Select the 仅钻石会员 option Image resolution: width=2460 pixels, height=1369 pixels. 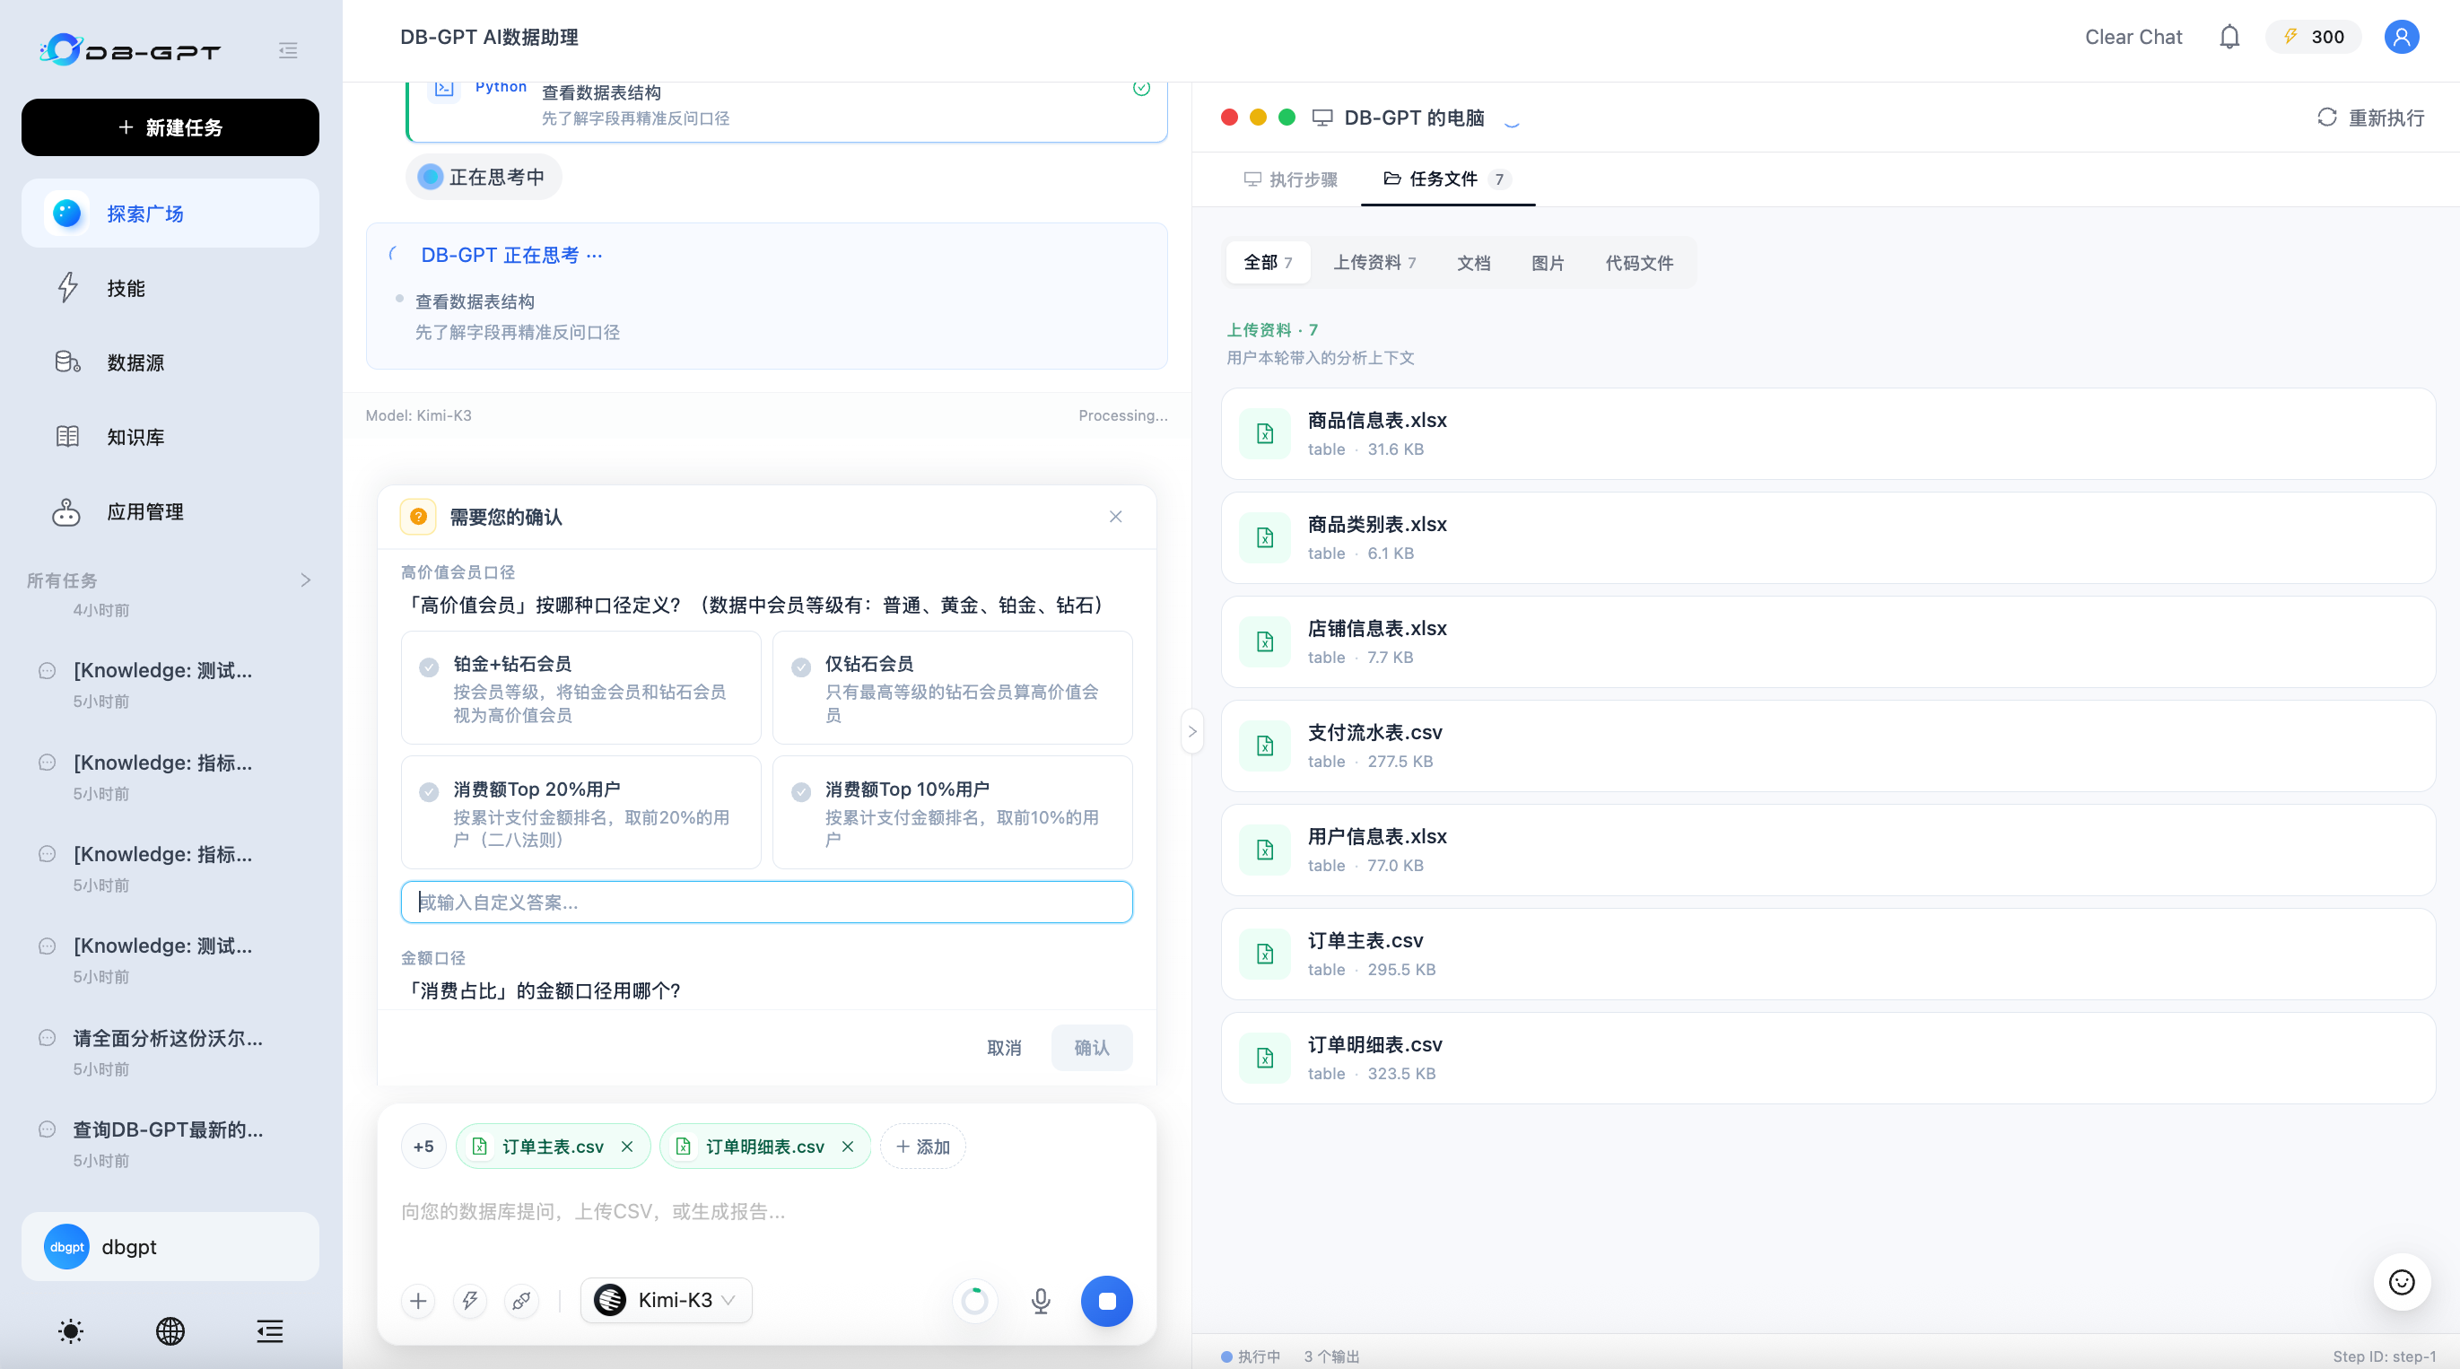(952, 687)
